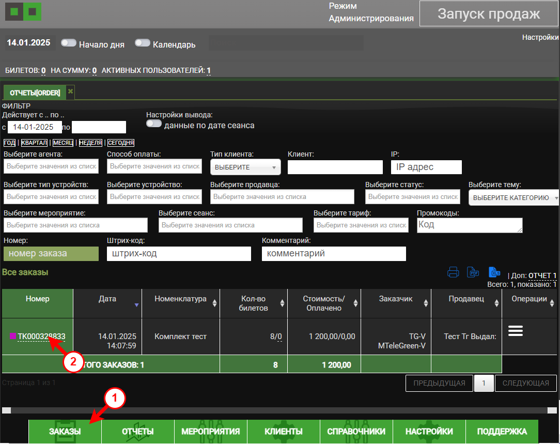Image resolution: width=560 pixels, height=444 pixels.
Task: Click the green squares logo
Action: (23, 11)
